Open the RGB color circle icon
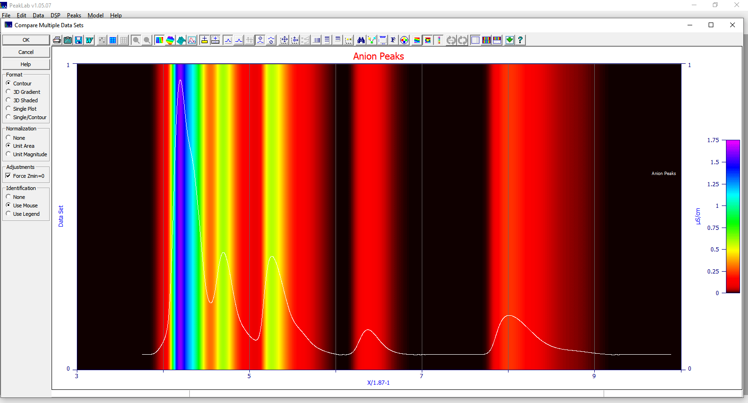The width and height of the screenshot is (748, 403). pos(404,40)
